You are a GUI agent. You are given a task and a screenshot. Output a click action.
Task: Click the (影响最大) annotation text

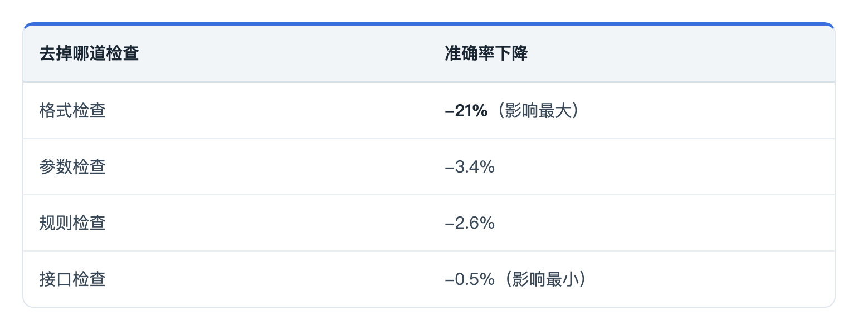pyautogui.click(x=537, y=111)
